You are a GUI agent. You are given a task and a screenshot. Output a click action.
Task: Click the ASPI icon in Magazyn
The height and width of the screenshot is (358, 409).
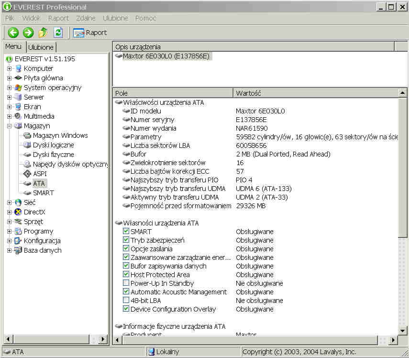coord(27,174)
